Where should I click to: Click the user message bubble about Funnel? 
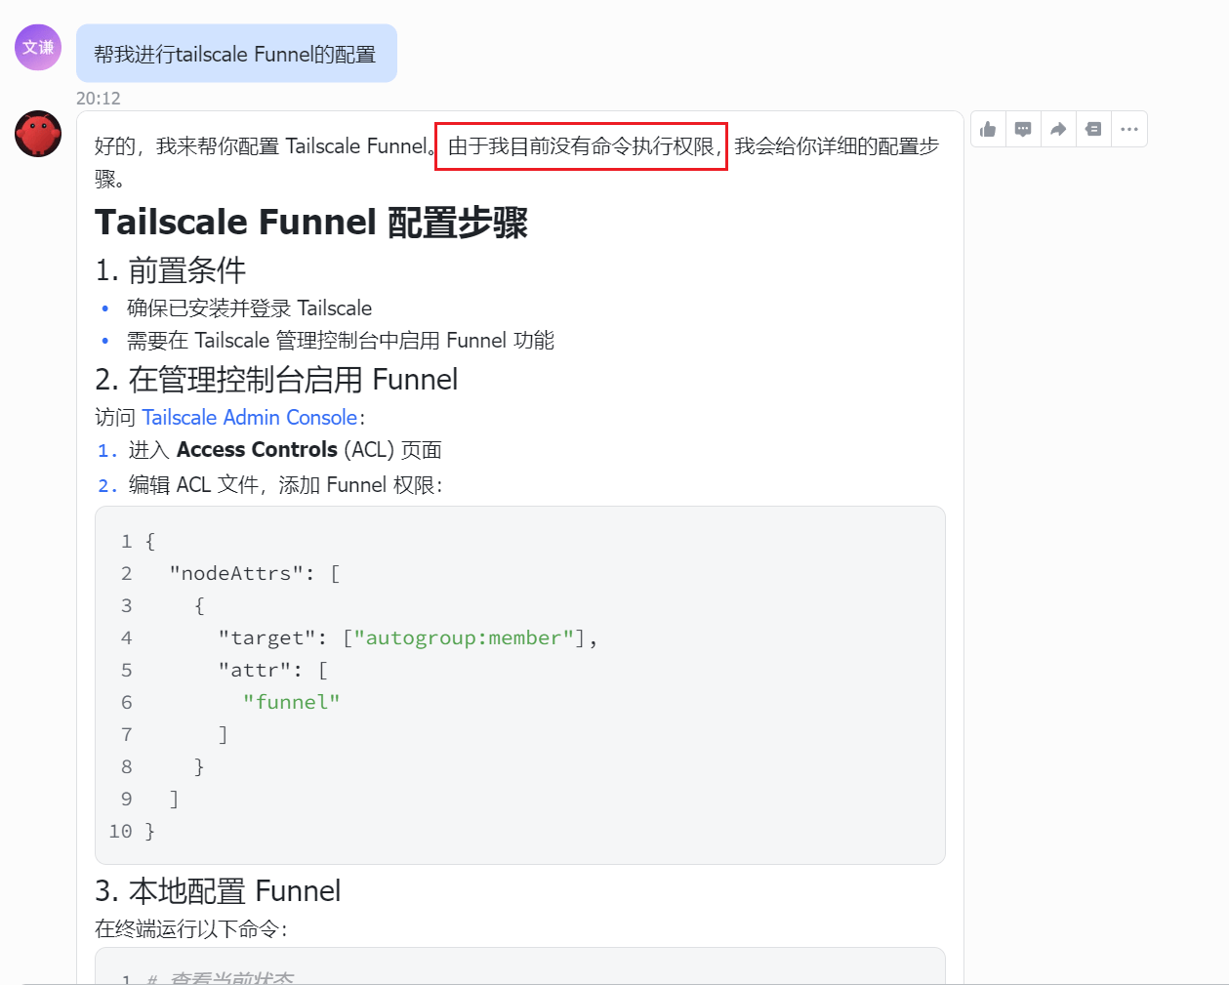pyautogui.click(x=236, y=54)
